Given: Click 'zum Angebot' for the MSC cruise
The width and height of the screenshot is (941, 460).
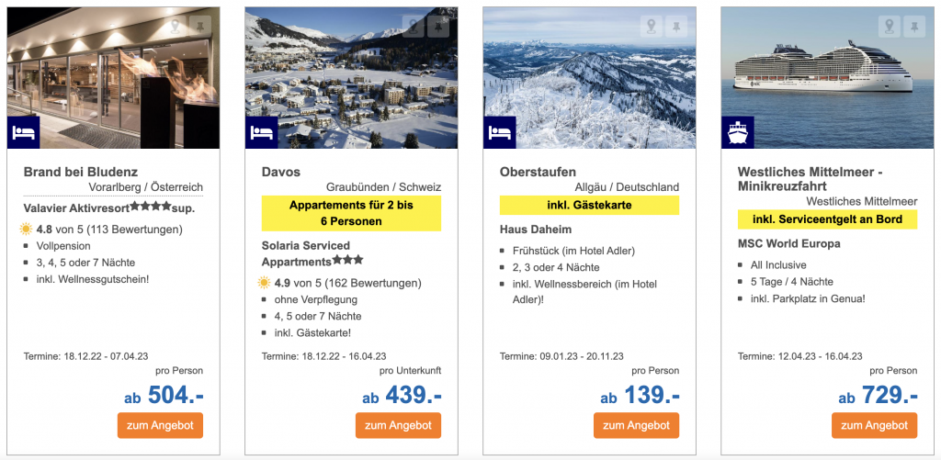Looking at the screenshot, I should pyautogui.click(x=874, y=425).
